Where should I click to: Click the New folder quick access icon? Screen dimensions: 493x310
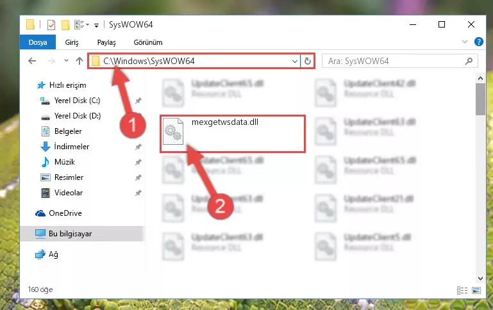point(65,24)
